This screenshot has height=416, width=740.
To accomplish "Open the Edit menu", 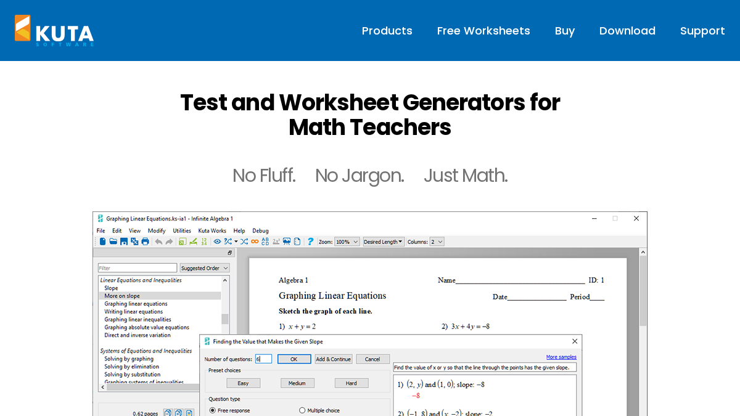I will click(117, 230).
